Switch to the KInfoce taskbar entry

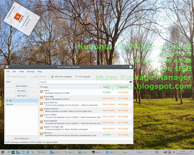click(x=83, y=152)
